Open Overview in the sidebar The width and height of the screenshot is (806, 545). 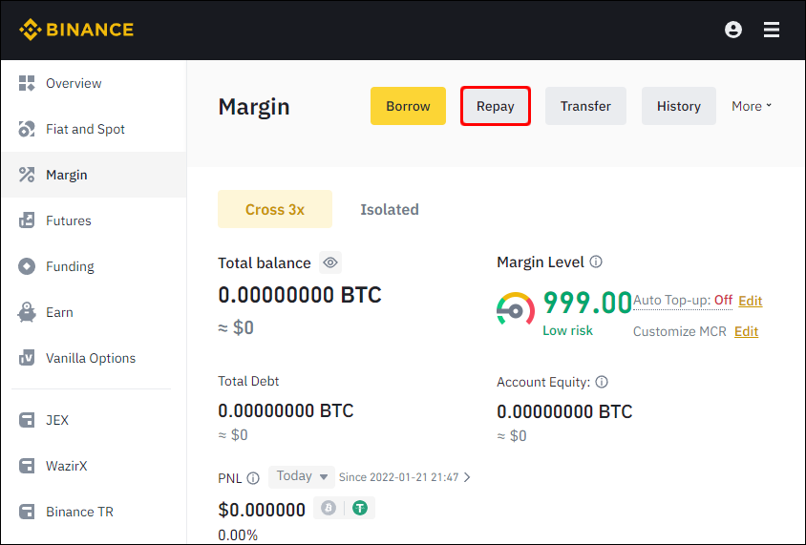[95, 83]
